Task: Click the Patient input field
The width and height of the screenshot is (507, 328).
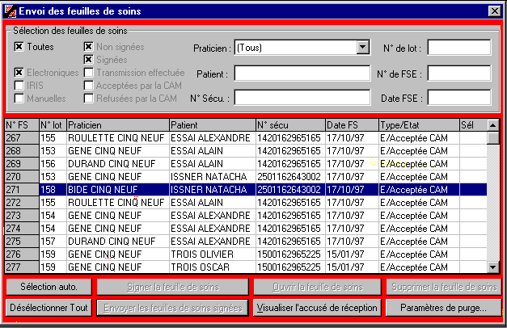Action: tap(302, 73)
